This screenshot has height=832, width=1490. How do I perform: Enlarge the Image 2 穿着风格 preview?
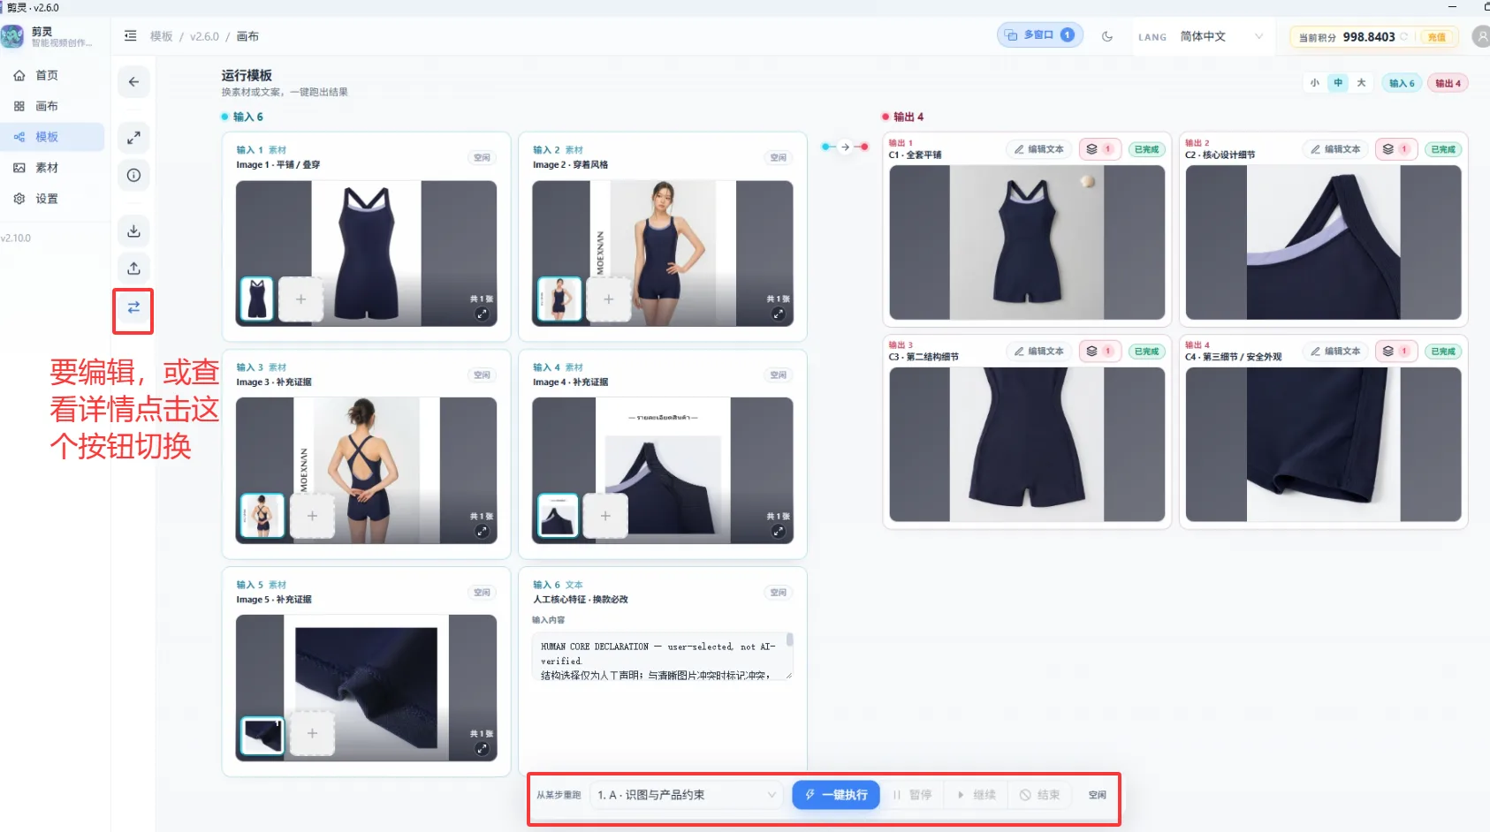(x=778, y=314)
